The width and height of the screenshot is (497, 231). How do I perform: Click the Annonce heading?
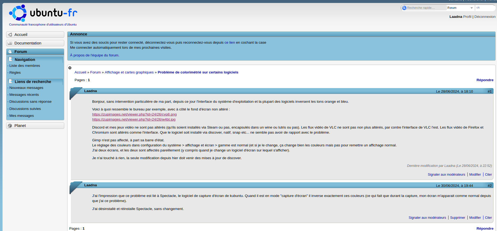(x=78, y=34)
